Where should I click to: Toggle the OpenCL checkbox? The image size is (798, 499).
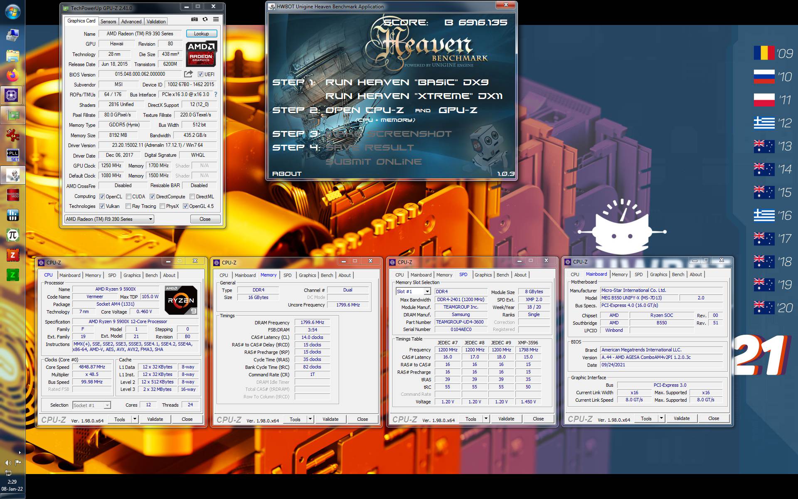102,197
